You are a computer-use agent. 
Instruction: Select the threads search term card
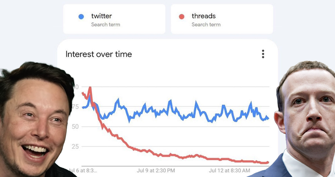coord(222,19)
